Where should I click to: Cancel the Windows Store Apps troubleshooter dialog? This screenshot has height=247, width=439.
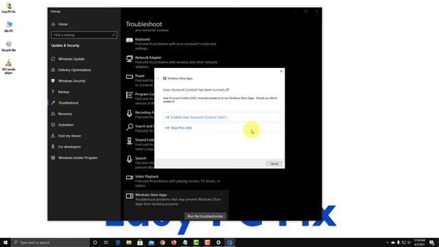(x=274, y=163)
